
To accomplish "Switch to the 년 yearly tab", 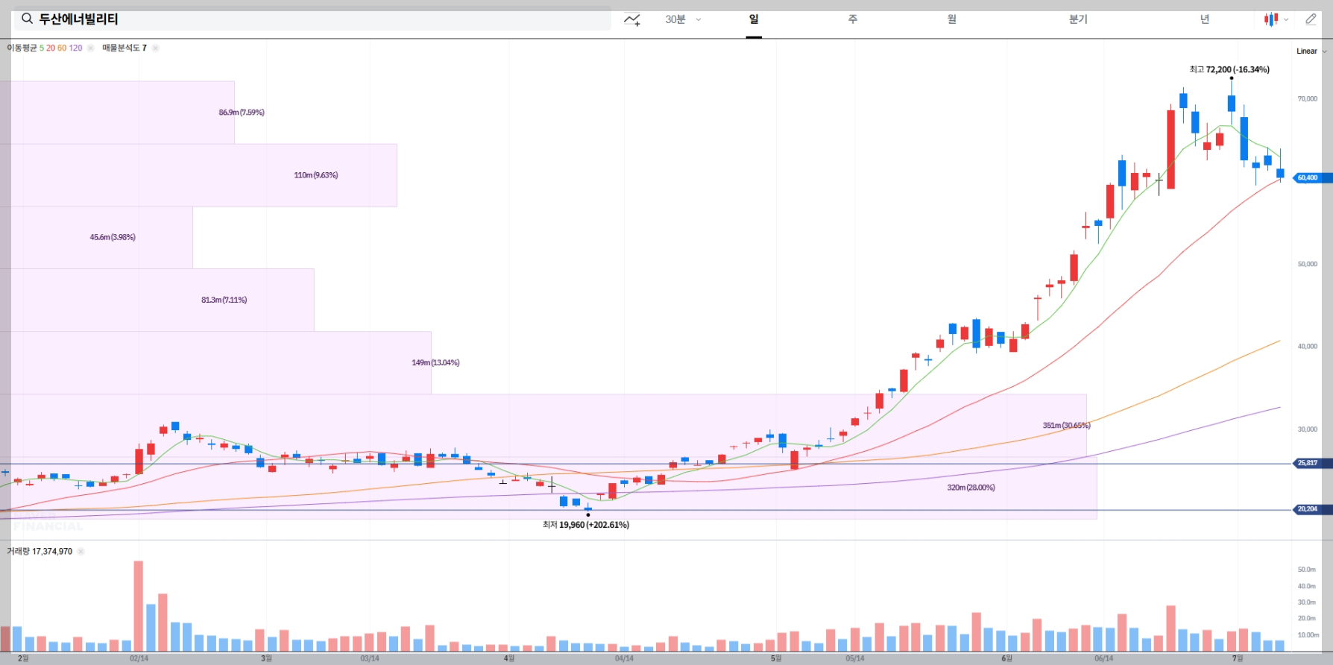I will [1205, 19].
